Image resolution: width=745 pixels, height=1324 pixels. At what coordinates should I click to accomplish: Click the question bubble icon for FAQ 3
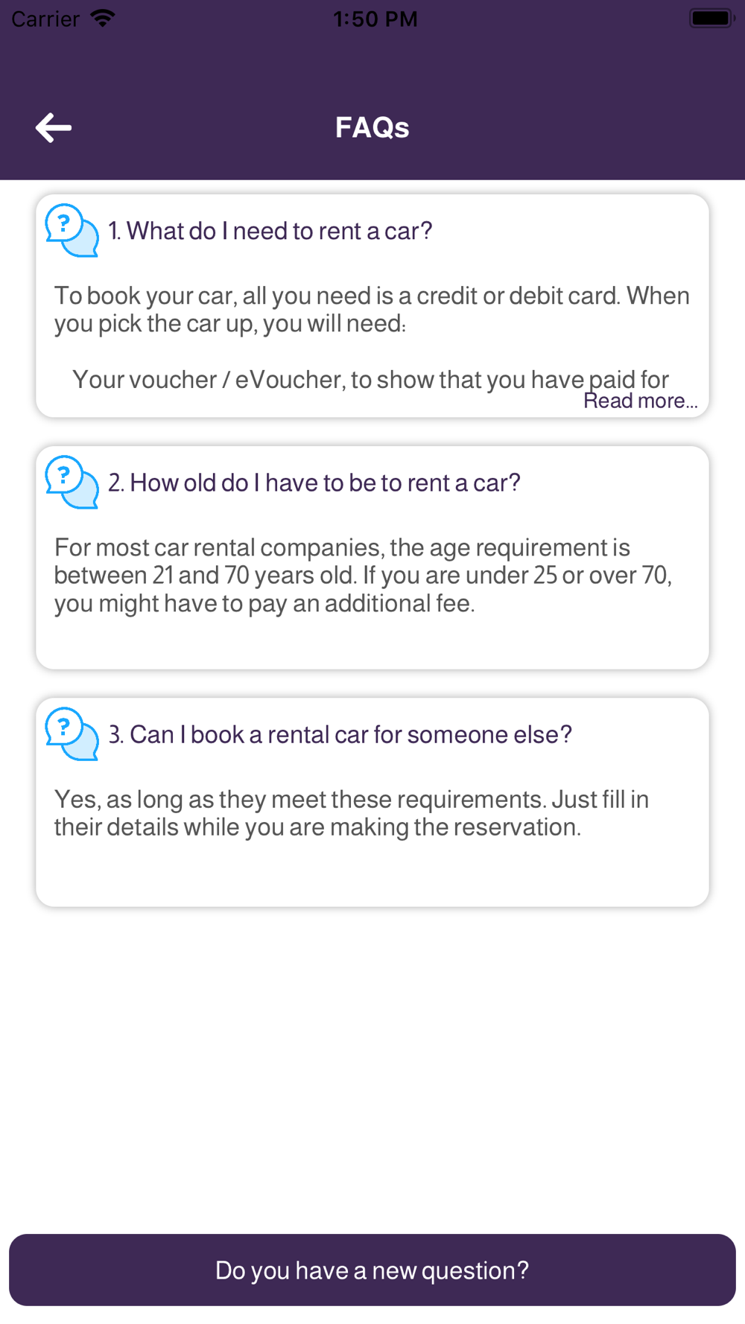[72, 733]
